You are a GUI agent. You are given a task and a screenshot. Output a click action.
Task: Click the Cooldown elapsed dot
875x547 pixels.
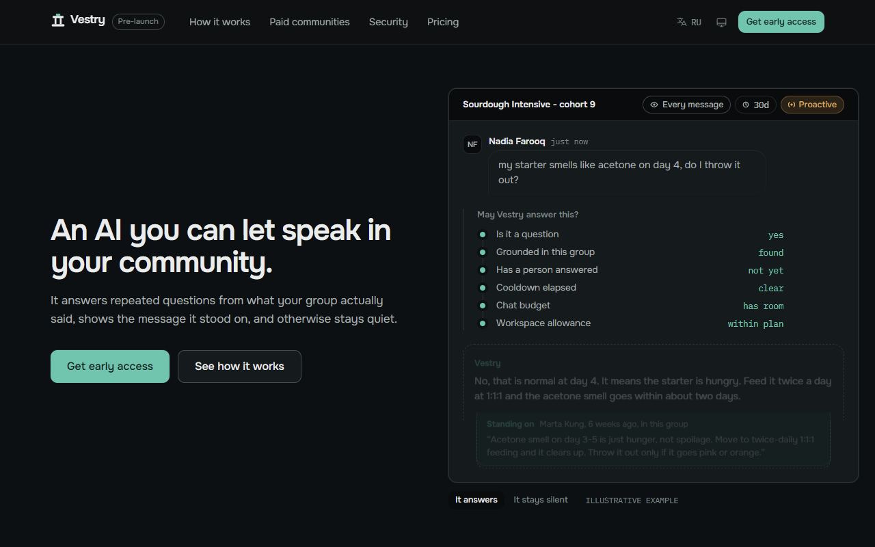[482, 288]
